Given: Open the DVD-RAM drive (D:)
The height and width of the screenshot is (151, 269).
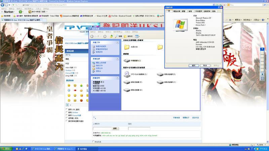Looking at the screenshot, I should point(127,74).
